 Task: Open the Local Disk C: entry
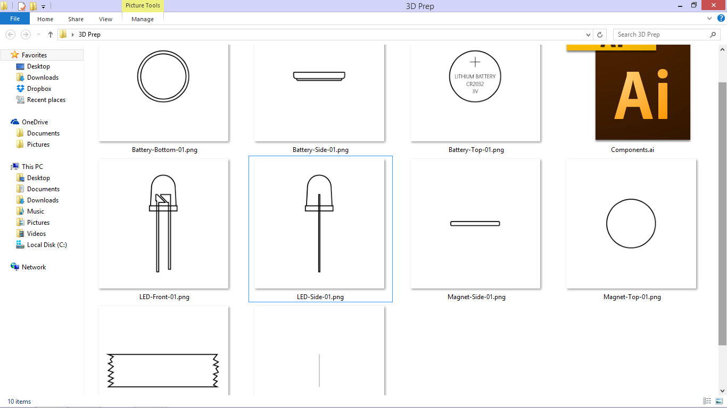point(47,244)
